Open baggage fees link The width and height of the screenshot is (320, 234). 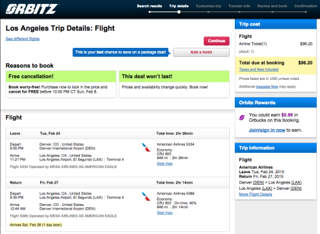click(267, 86)
